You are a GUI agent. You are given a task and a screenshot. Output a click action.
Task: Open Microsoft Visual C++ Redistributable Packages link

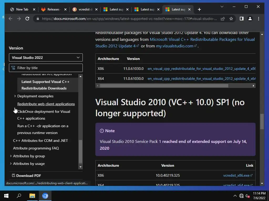tap(175, 43)
